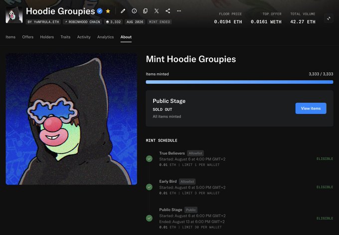
Task: Click the ELIGIBLE label for True Believers
Action: [325, 159]
